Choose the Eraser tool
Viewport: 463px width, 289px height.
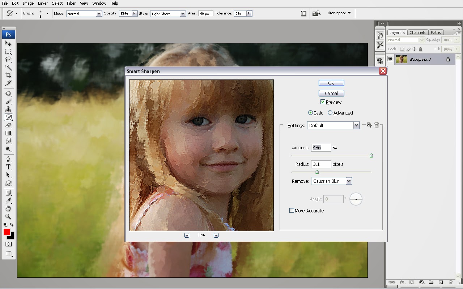(x=8, y=125)
